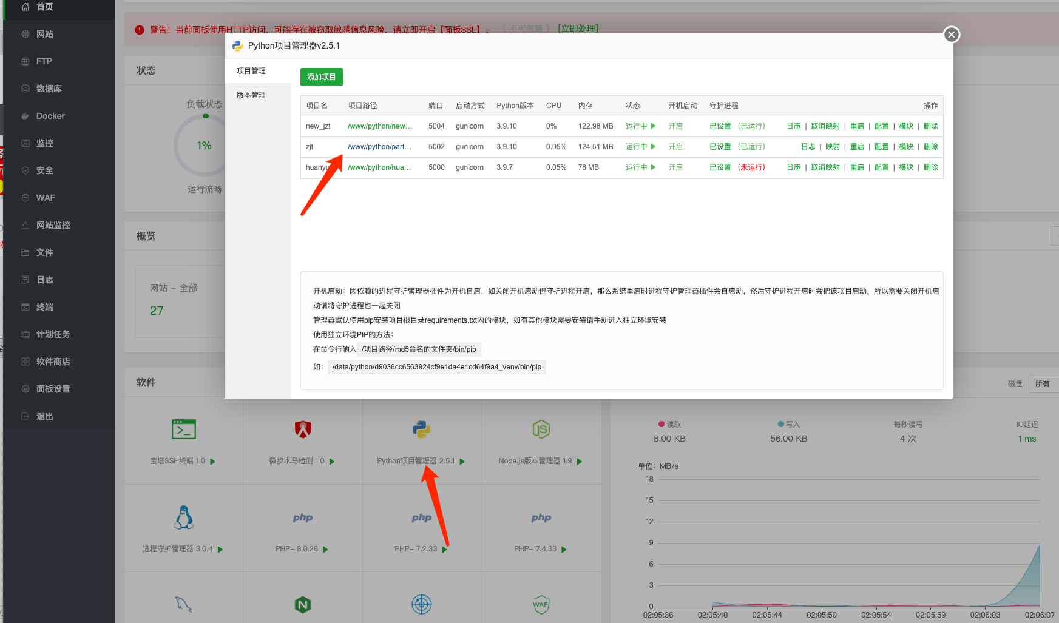Open the 所有 disk dropdown
Screen dimensions: 1059x623
pyautogui.click(x=1044, y=384)
